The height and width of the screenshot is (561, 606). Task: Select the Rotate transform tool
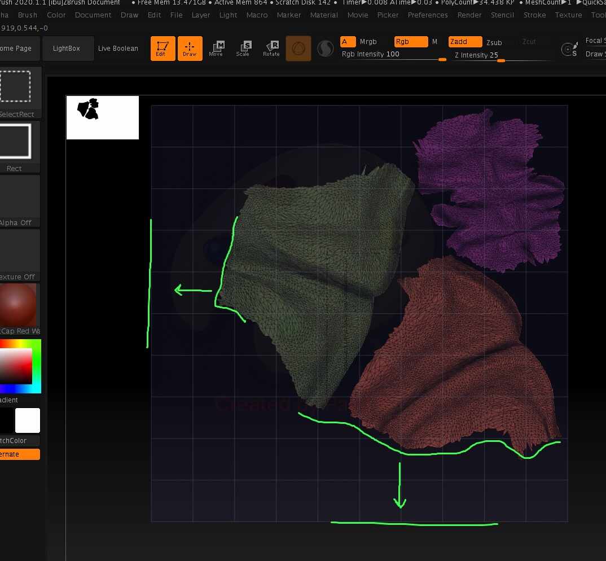pos(271,49)
